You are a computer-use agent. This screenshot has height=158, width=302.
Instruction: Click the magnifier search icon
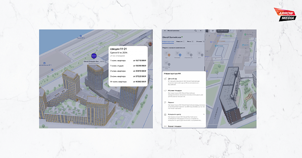(195, 31)
